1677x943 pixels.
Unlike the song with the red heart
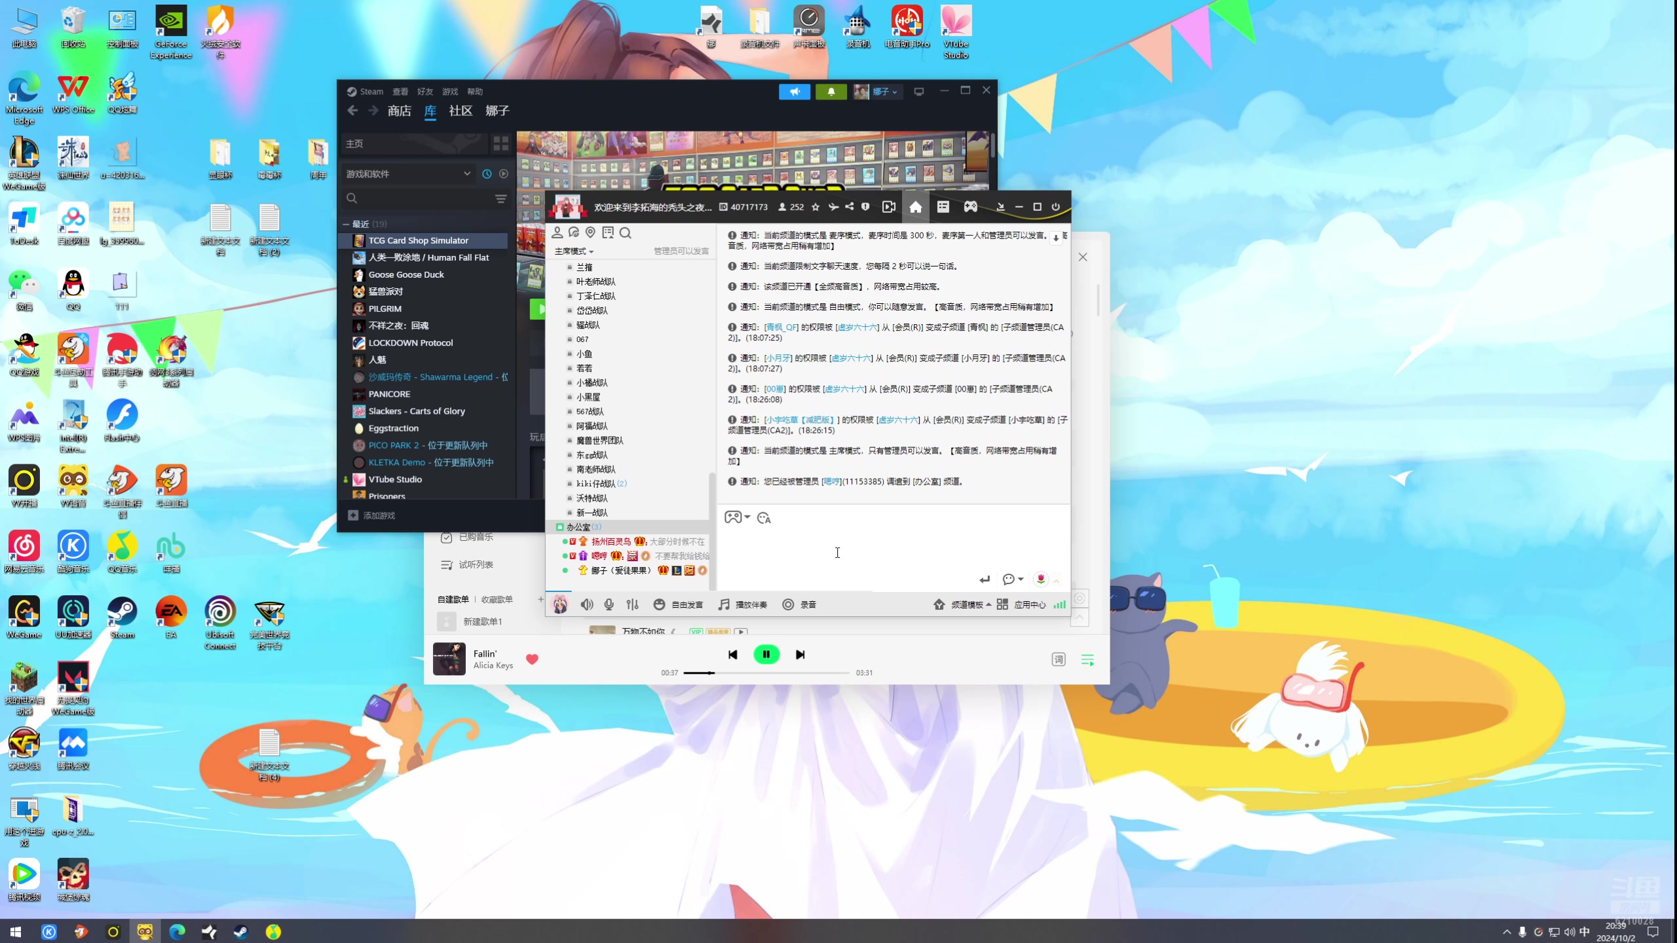pyautogui.click(x=532, y=659)
